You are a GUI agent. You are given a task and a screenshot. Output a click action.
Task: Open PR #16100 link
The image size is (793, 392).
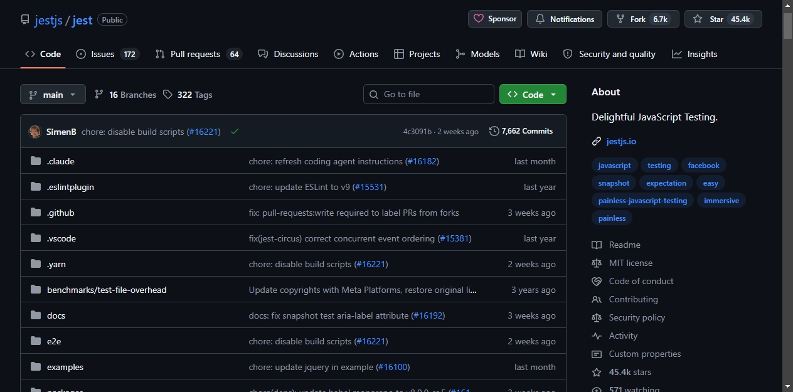[x=393, y=367]
